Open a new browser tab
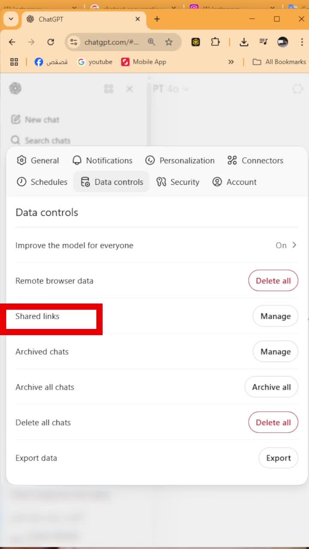Image resolution: width=309 pixels, height=549 pixels. pyautogui.click(x=157, y=19)
